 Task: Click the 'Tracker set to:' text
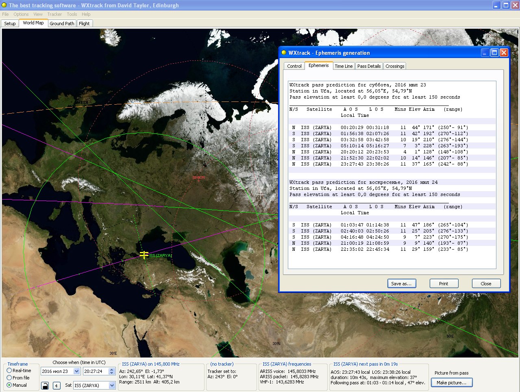point(222,371)
